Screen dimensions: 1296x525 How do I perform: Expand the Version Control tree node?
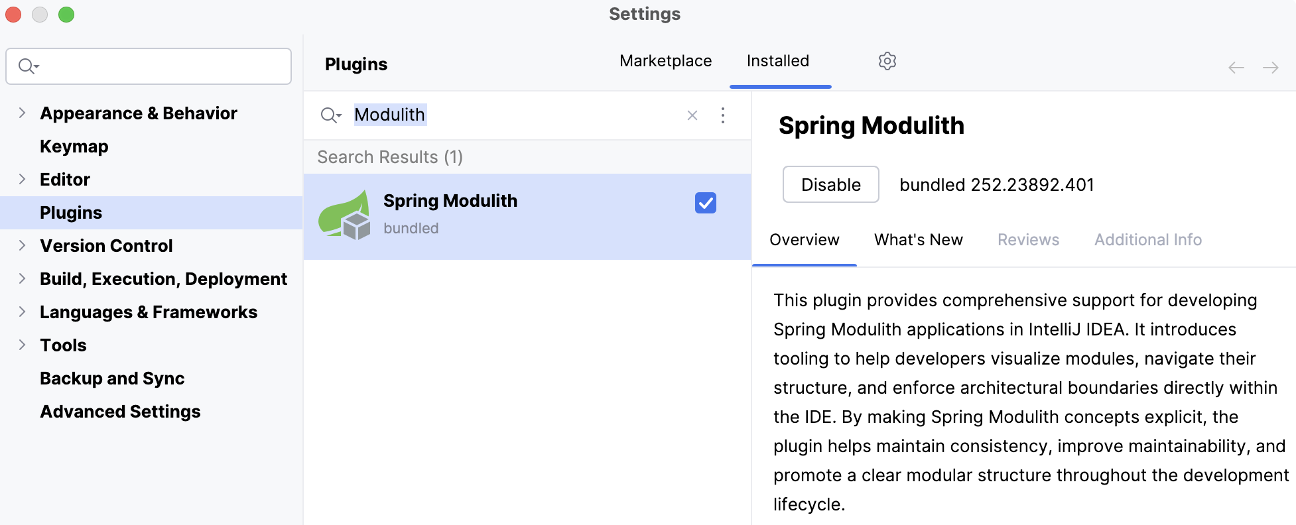click(21, 245)
